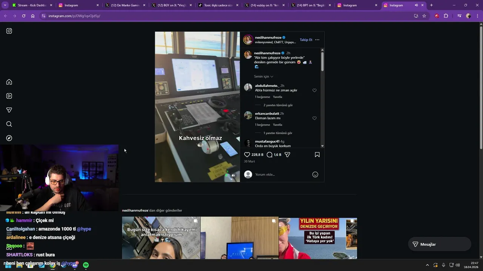Go back in browser
The image size is (483, 271).
(5, 16)
